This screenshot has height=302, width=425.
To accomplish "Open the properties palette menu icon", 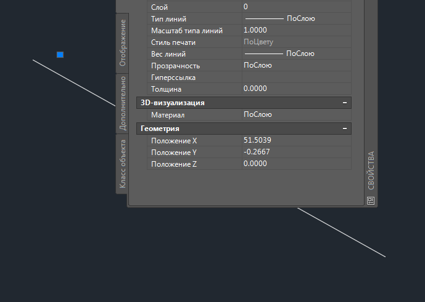I will pyautogui.click(x=371, y=201).
